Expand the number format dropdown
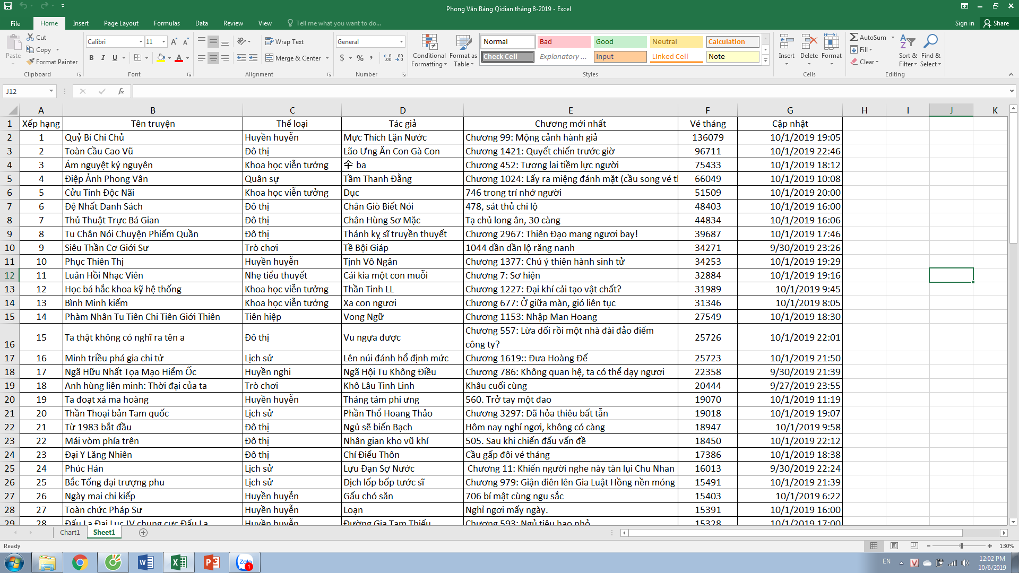The height and width of the screenshot is (573, 1019). pyautogui.click(x=401, y=42)
